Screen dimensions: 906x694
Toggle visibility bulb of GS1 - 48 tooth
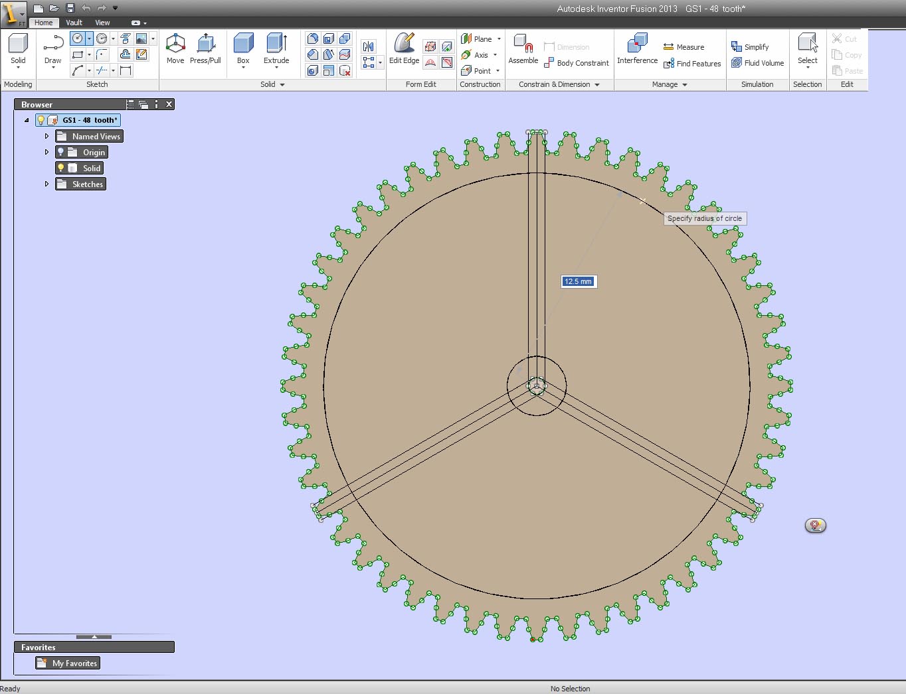tap(41, 120)
